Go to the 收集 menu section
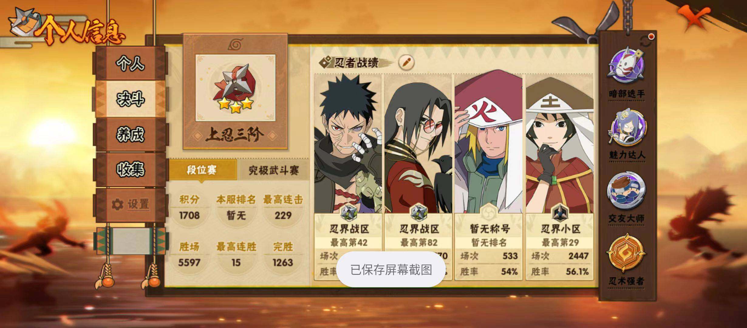 [131, 169]
